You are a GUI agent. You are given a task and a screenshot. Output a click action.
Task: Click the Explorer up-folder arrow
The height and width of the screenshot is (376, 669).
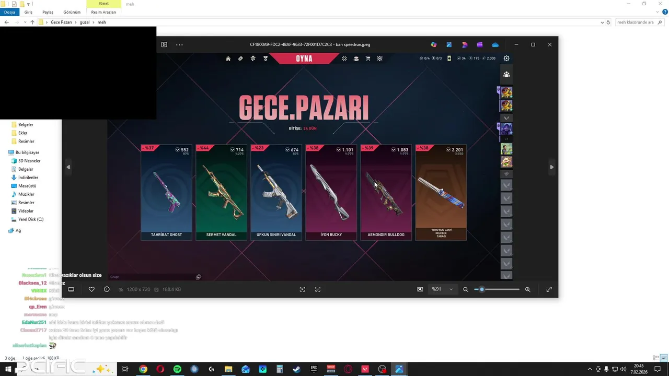(x=32, y=22)
